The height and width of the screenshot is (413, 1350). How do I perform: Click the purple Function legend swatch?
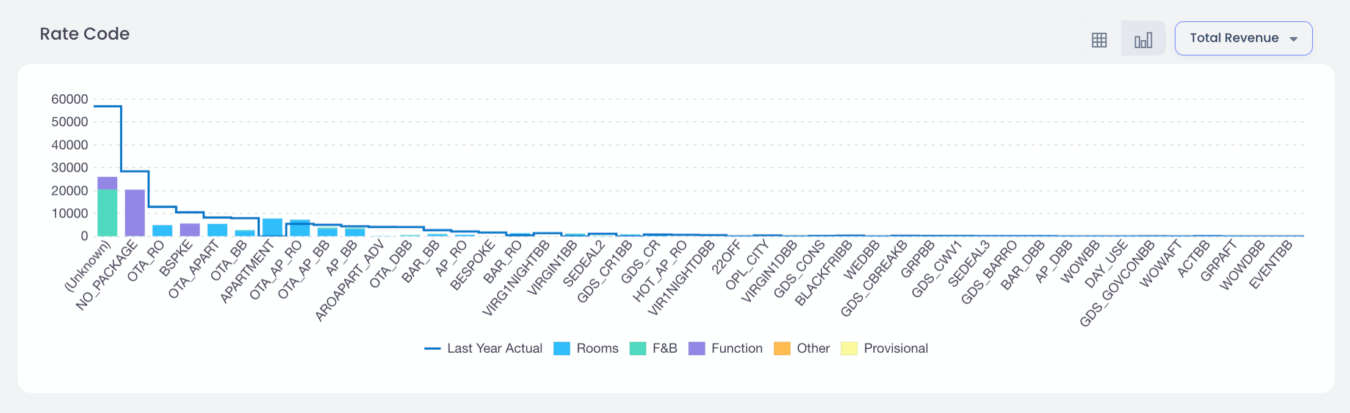click(x=696, y=348)
